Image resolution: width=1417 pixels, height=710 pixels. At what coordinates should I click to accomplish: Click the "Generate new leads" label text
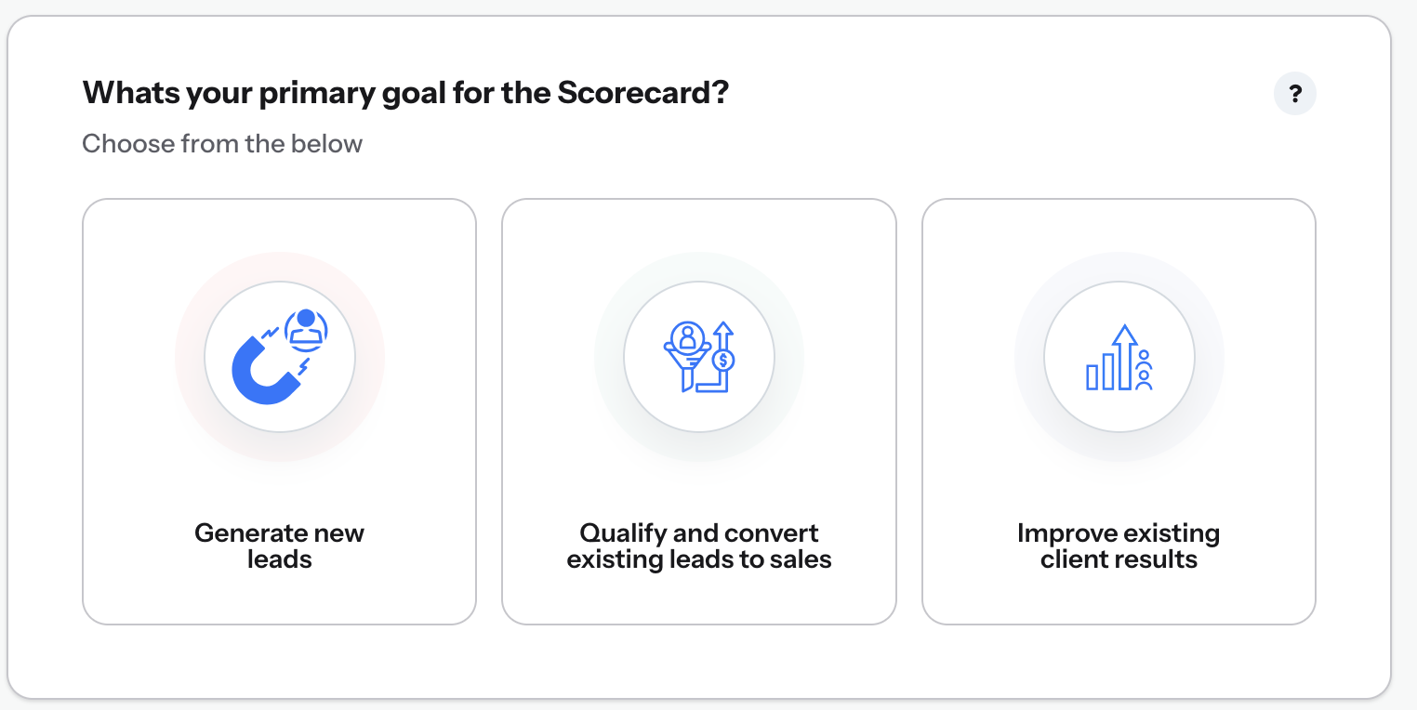[x=279, y=546]
